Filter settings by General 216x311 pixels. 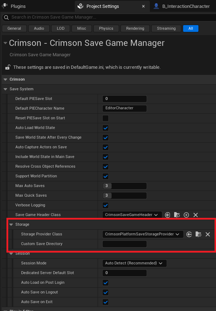click(14, 28)
